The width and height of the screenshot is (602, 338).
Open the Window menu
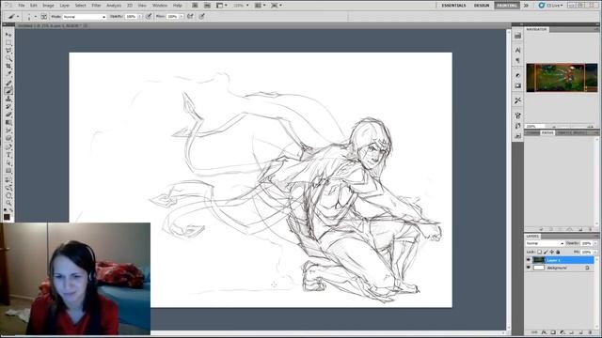tap(160, 6)
